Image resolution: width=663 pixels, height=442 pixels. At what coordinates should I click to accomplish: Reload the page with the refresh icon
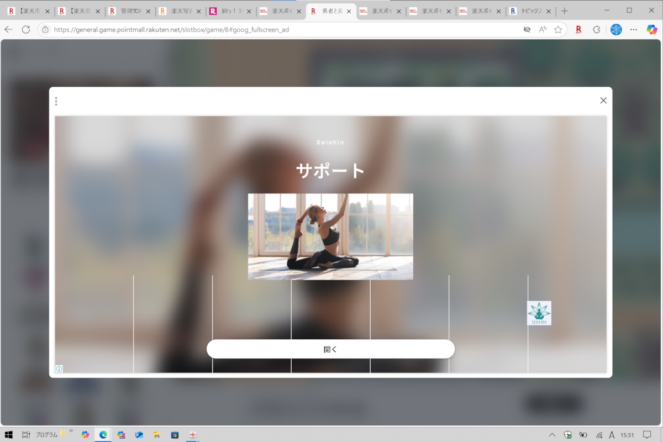coord(25,29)
